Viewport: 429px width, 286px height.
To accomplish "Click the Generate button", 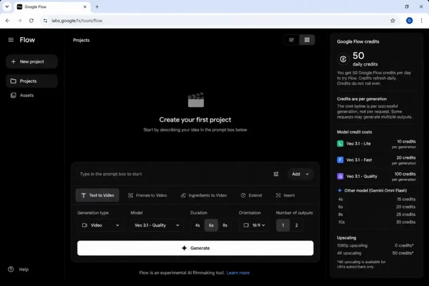I will 195,248.
